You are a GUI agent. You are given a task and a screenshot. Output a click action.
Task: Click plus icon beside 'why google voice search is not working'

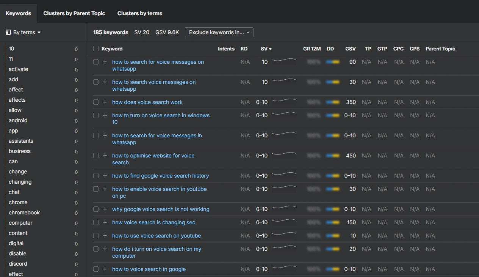click(105, 209)
